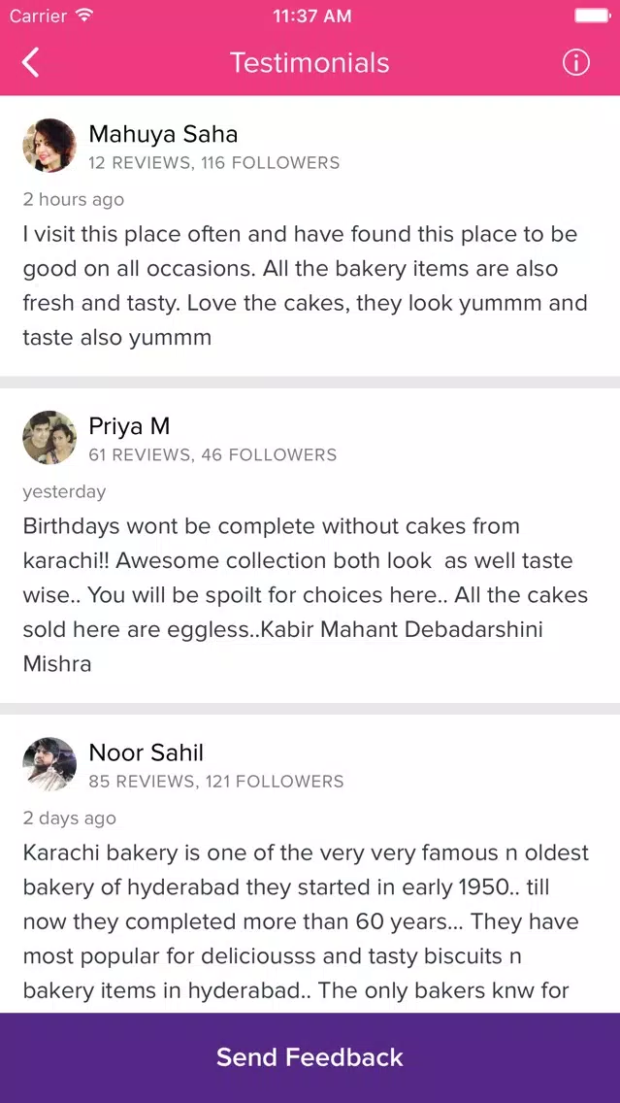Tap the Wi-Fi status icon
Screen dimensions: 620x1103
point(83,16)
